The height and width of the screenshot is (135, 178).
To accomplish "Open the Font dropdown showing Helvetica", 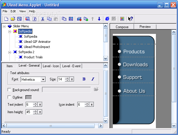I will point(43,79).
